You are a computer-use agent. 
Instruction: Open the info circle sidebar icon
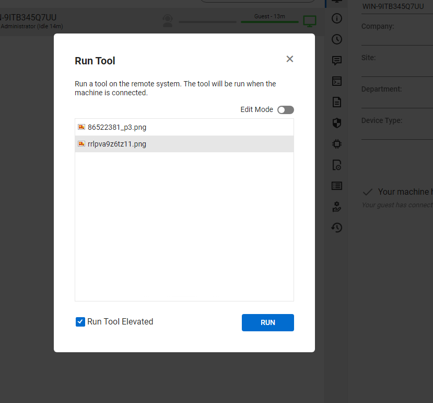(x=337, y=18)
